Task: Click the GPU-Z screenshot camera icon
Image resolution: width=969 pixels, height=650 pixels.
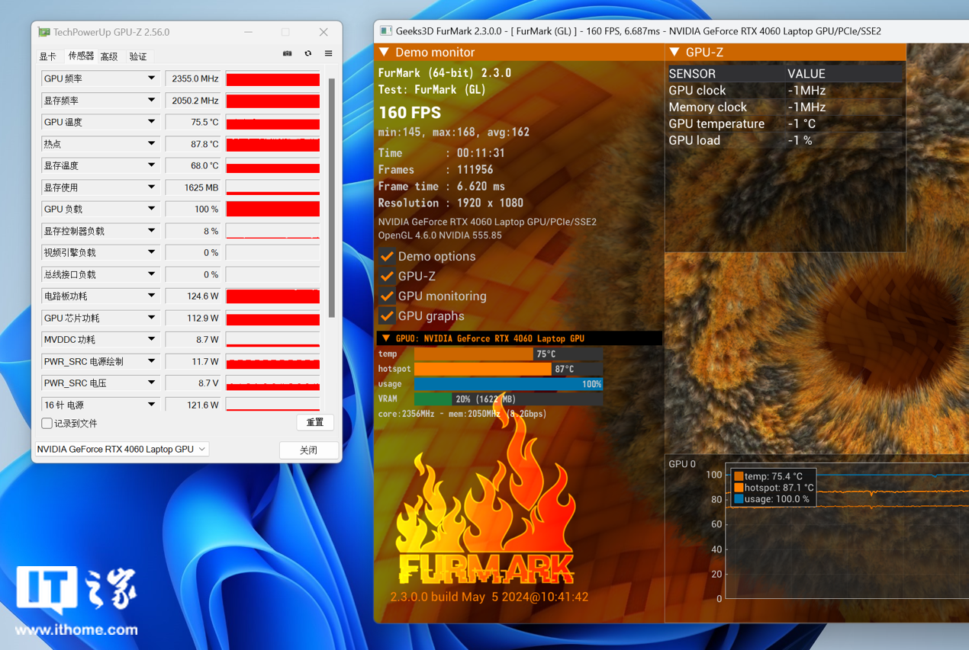Action: [x=288, y=54]
